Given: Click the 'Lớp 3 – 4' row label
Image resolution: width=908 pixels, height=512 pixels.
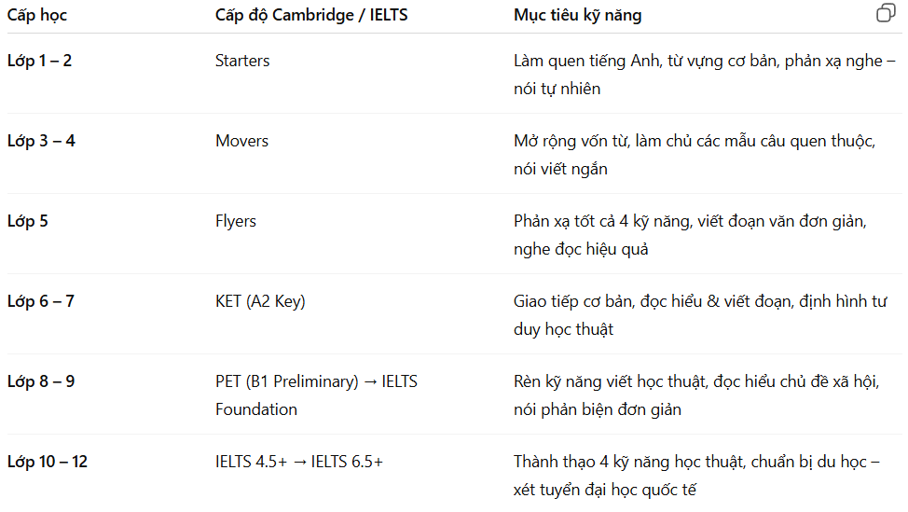Looking at the screenshot, I should coord(41,141).
